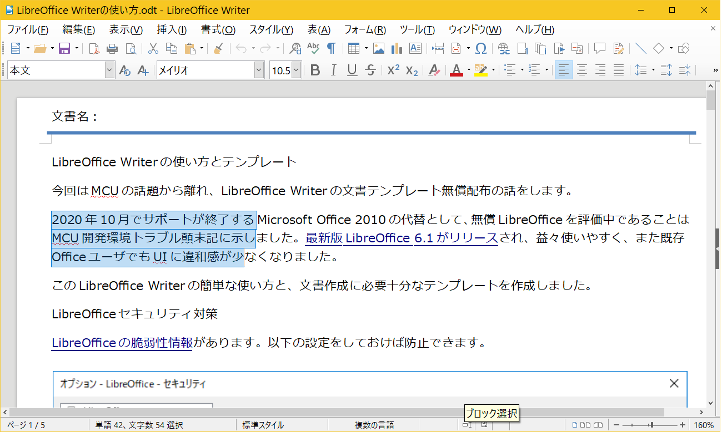Screen dimensions: 722x432
Task: Click the New Document icon
Action: [x=15, y=49]
